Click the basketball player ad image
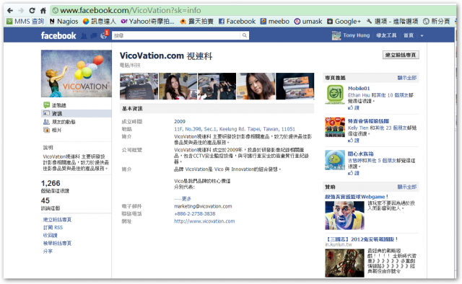This screenshot has width=462, height=284. [345, 216]
